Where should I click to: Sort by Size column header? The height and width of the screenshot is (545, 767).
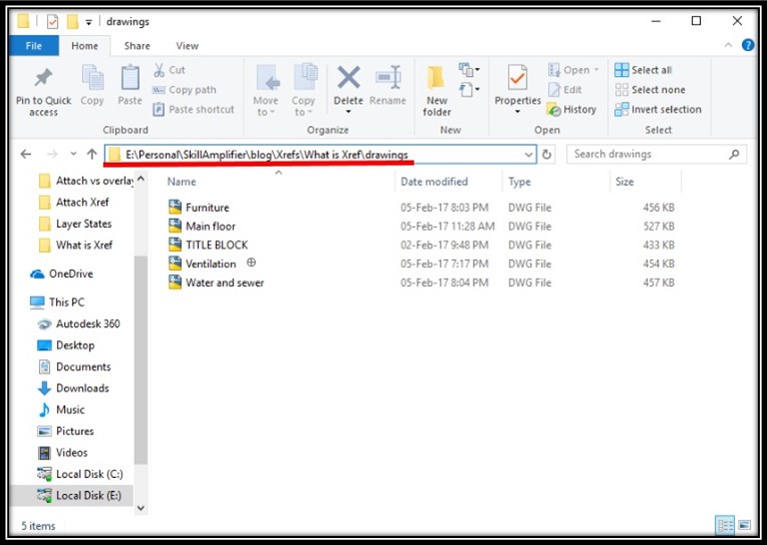(x=624, y=182)
